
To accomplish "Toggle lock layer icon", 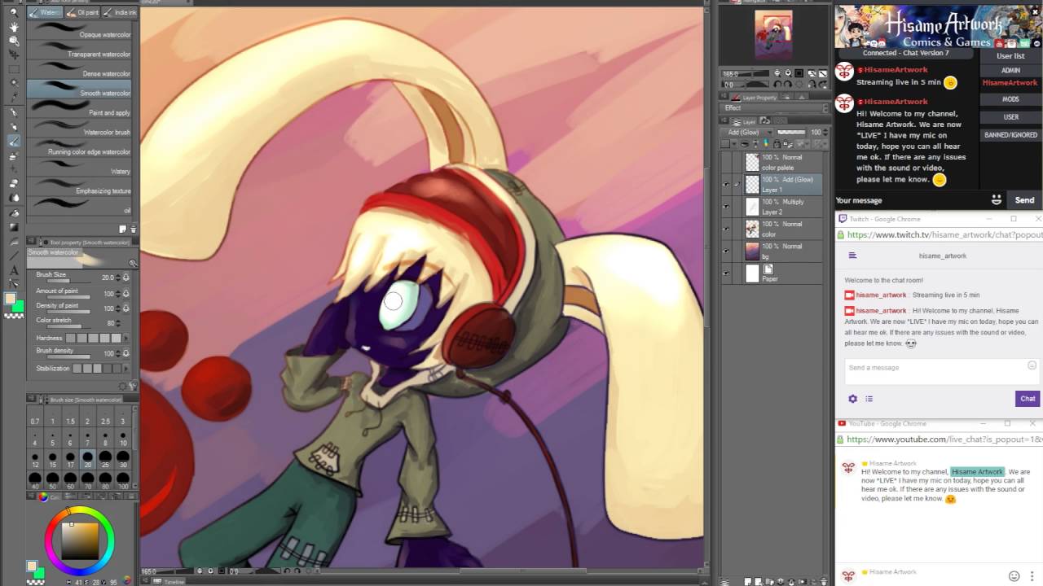I will [x=776, y=144].
